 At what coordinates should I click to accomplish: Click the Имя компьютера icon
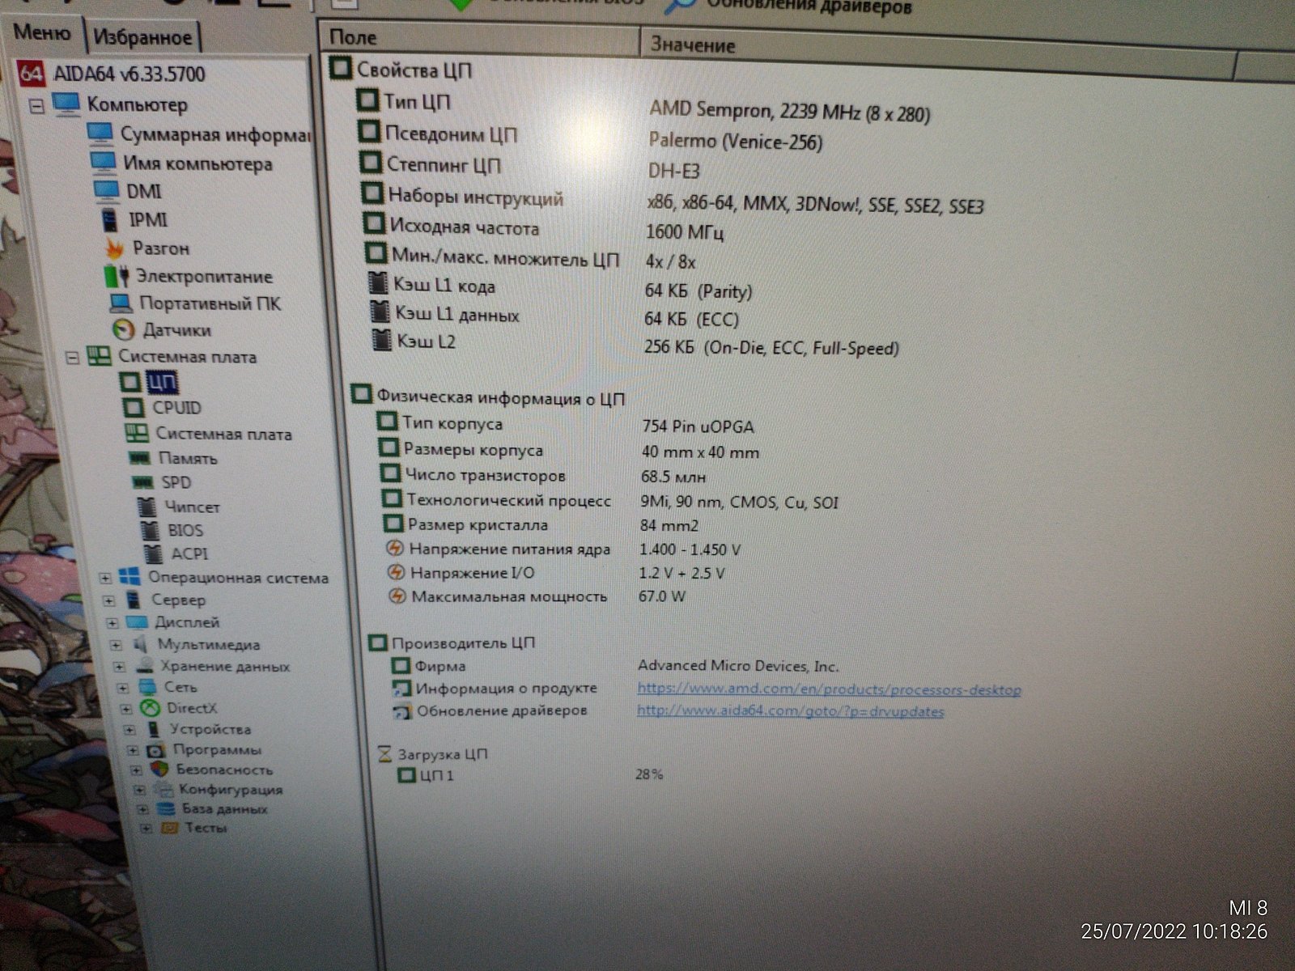tap(104, 163)
